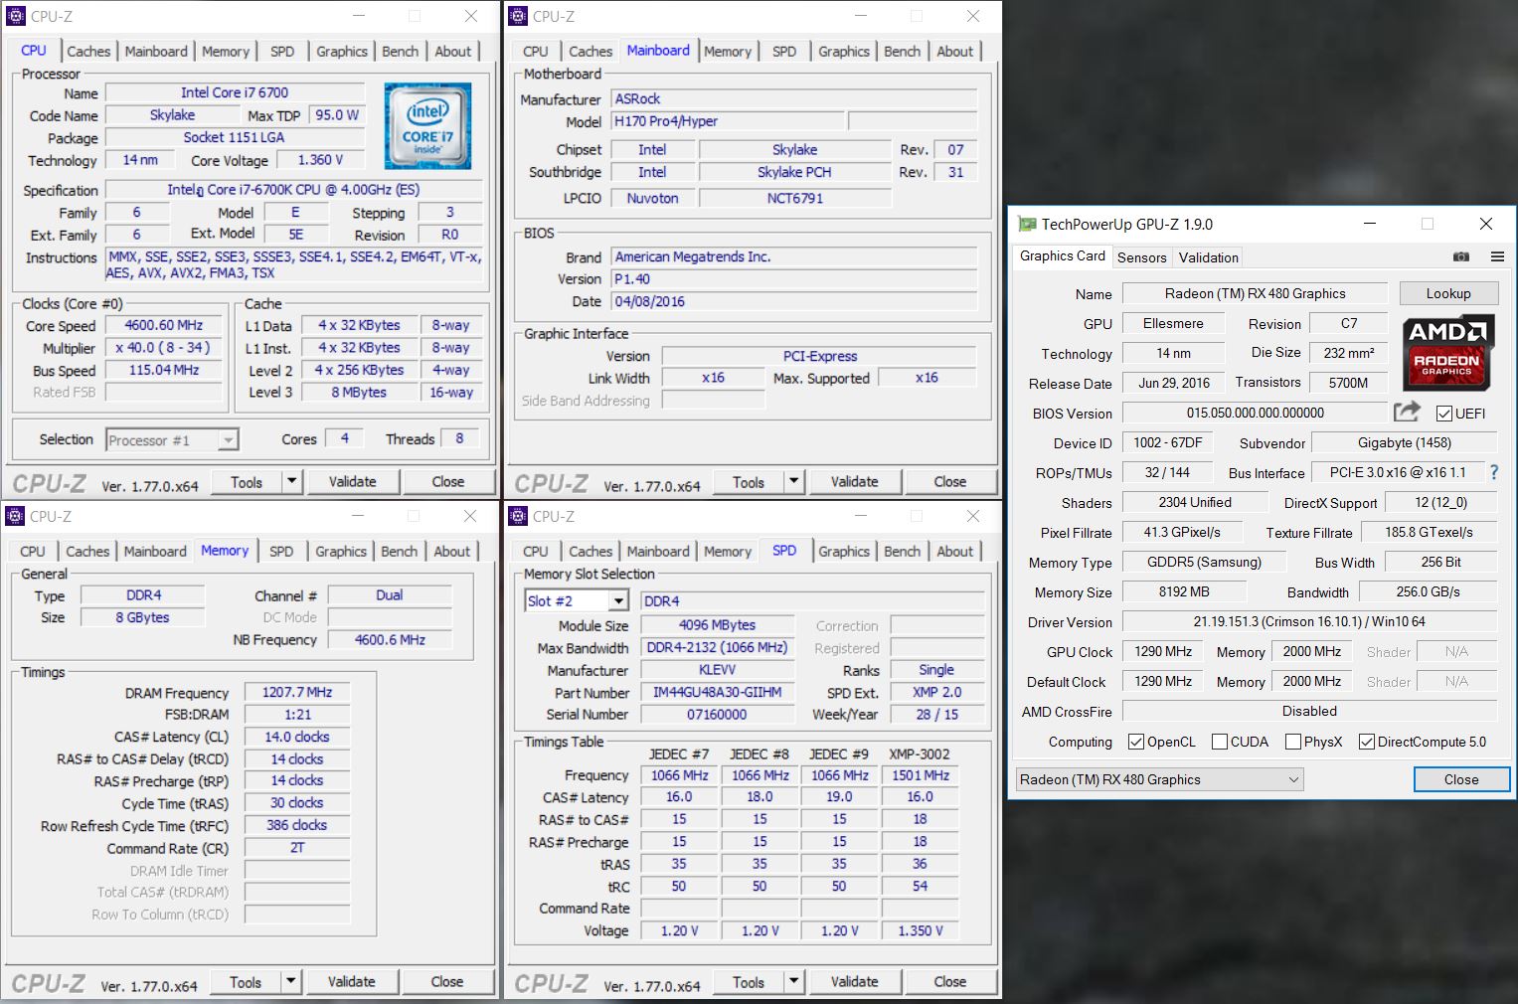Open the Memory tab in the SPD window
Viewport: 1518px width, 1004px height.
pyautogui.click(x=728, y=551)
